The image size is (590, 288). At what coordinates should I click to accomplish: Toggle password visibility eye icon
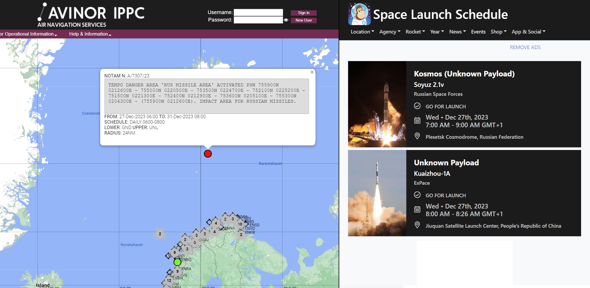pyautogui.click(x=286, y=20)
